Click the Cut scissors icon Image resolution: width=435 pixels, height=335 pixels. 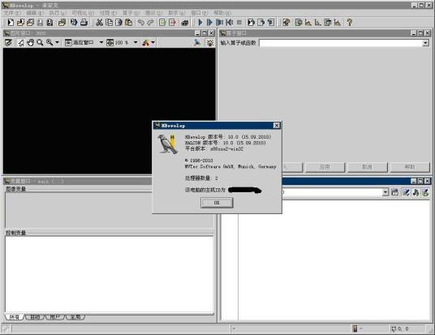[x=99, y=22]
